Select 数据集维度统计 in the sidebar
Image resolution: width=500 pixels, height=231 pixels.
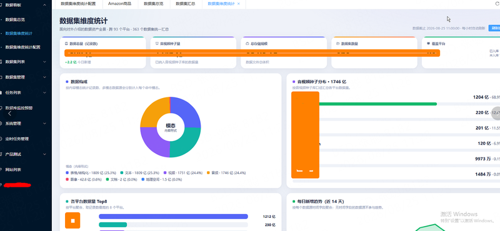(x=19, y=33)
